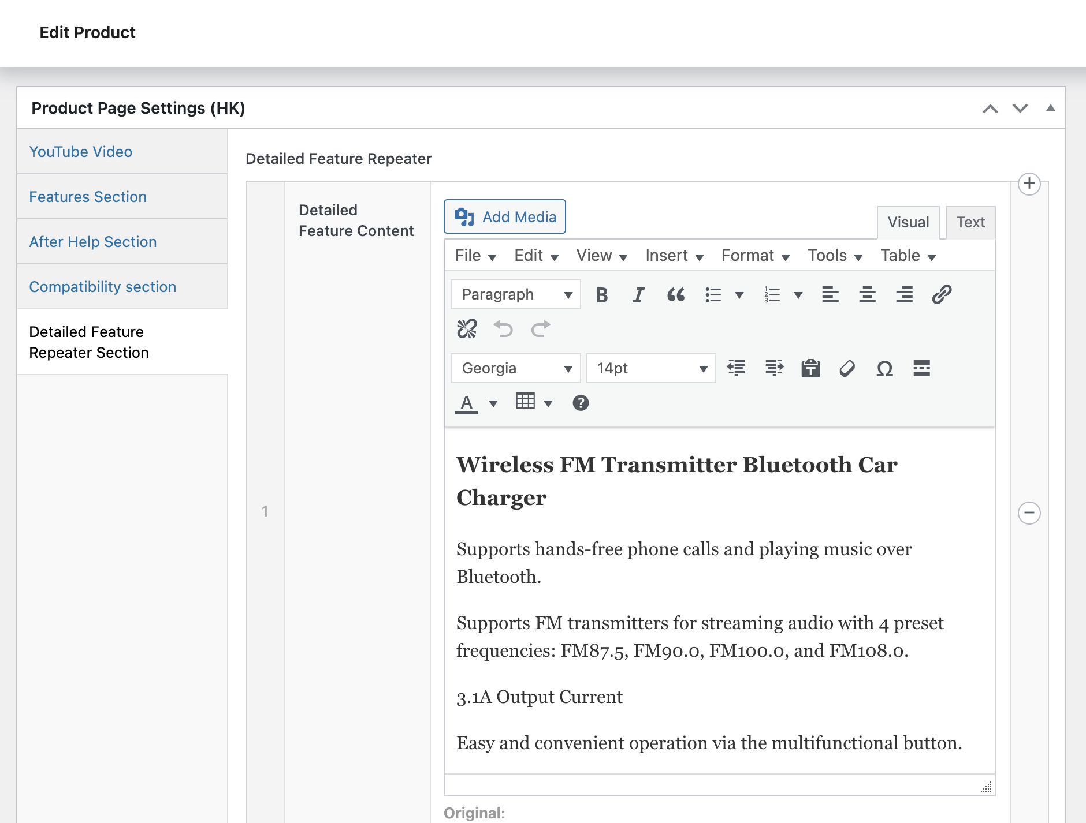Screen dimensions: 1086x823
Task: Open the numbered list style dropdown arrow
Action: coord(798,295)
